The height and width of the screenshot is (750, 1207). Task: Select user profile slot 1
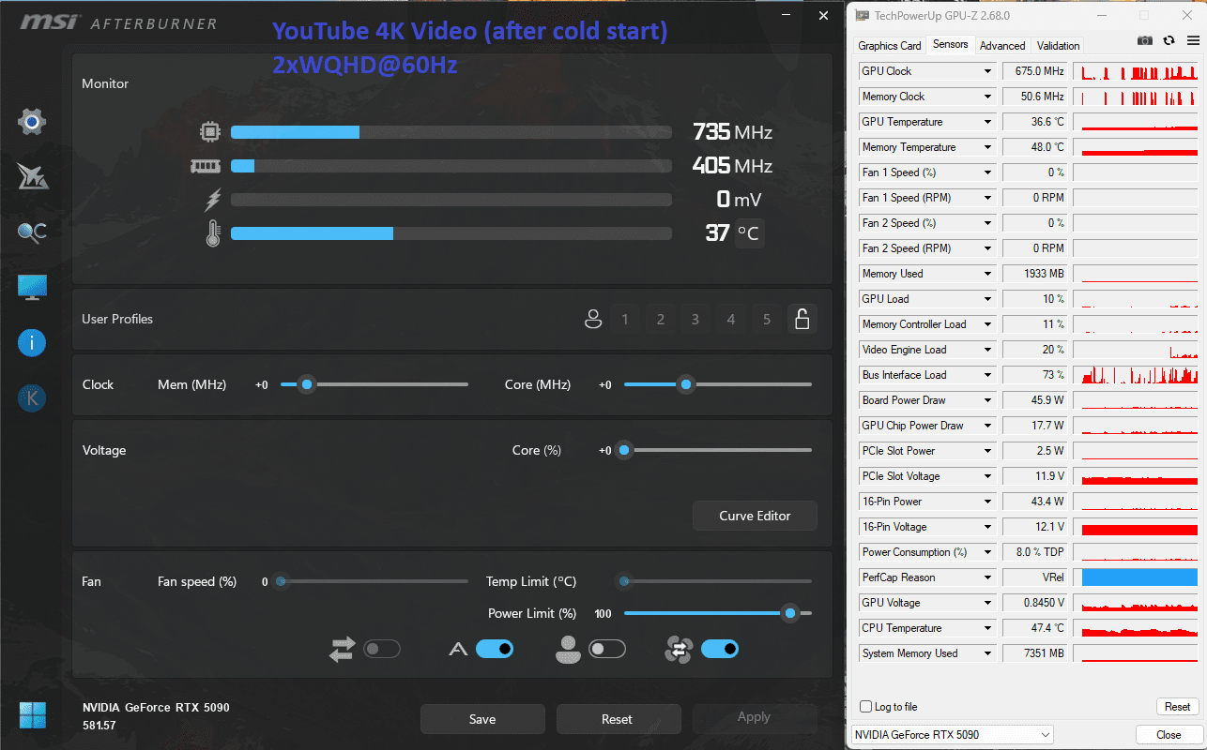click(x=625, y=320)
